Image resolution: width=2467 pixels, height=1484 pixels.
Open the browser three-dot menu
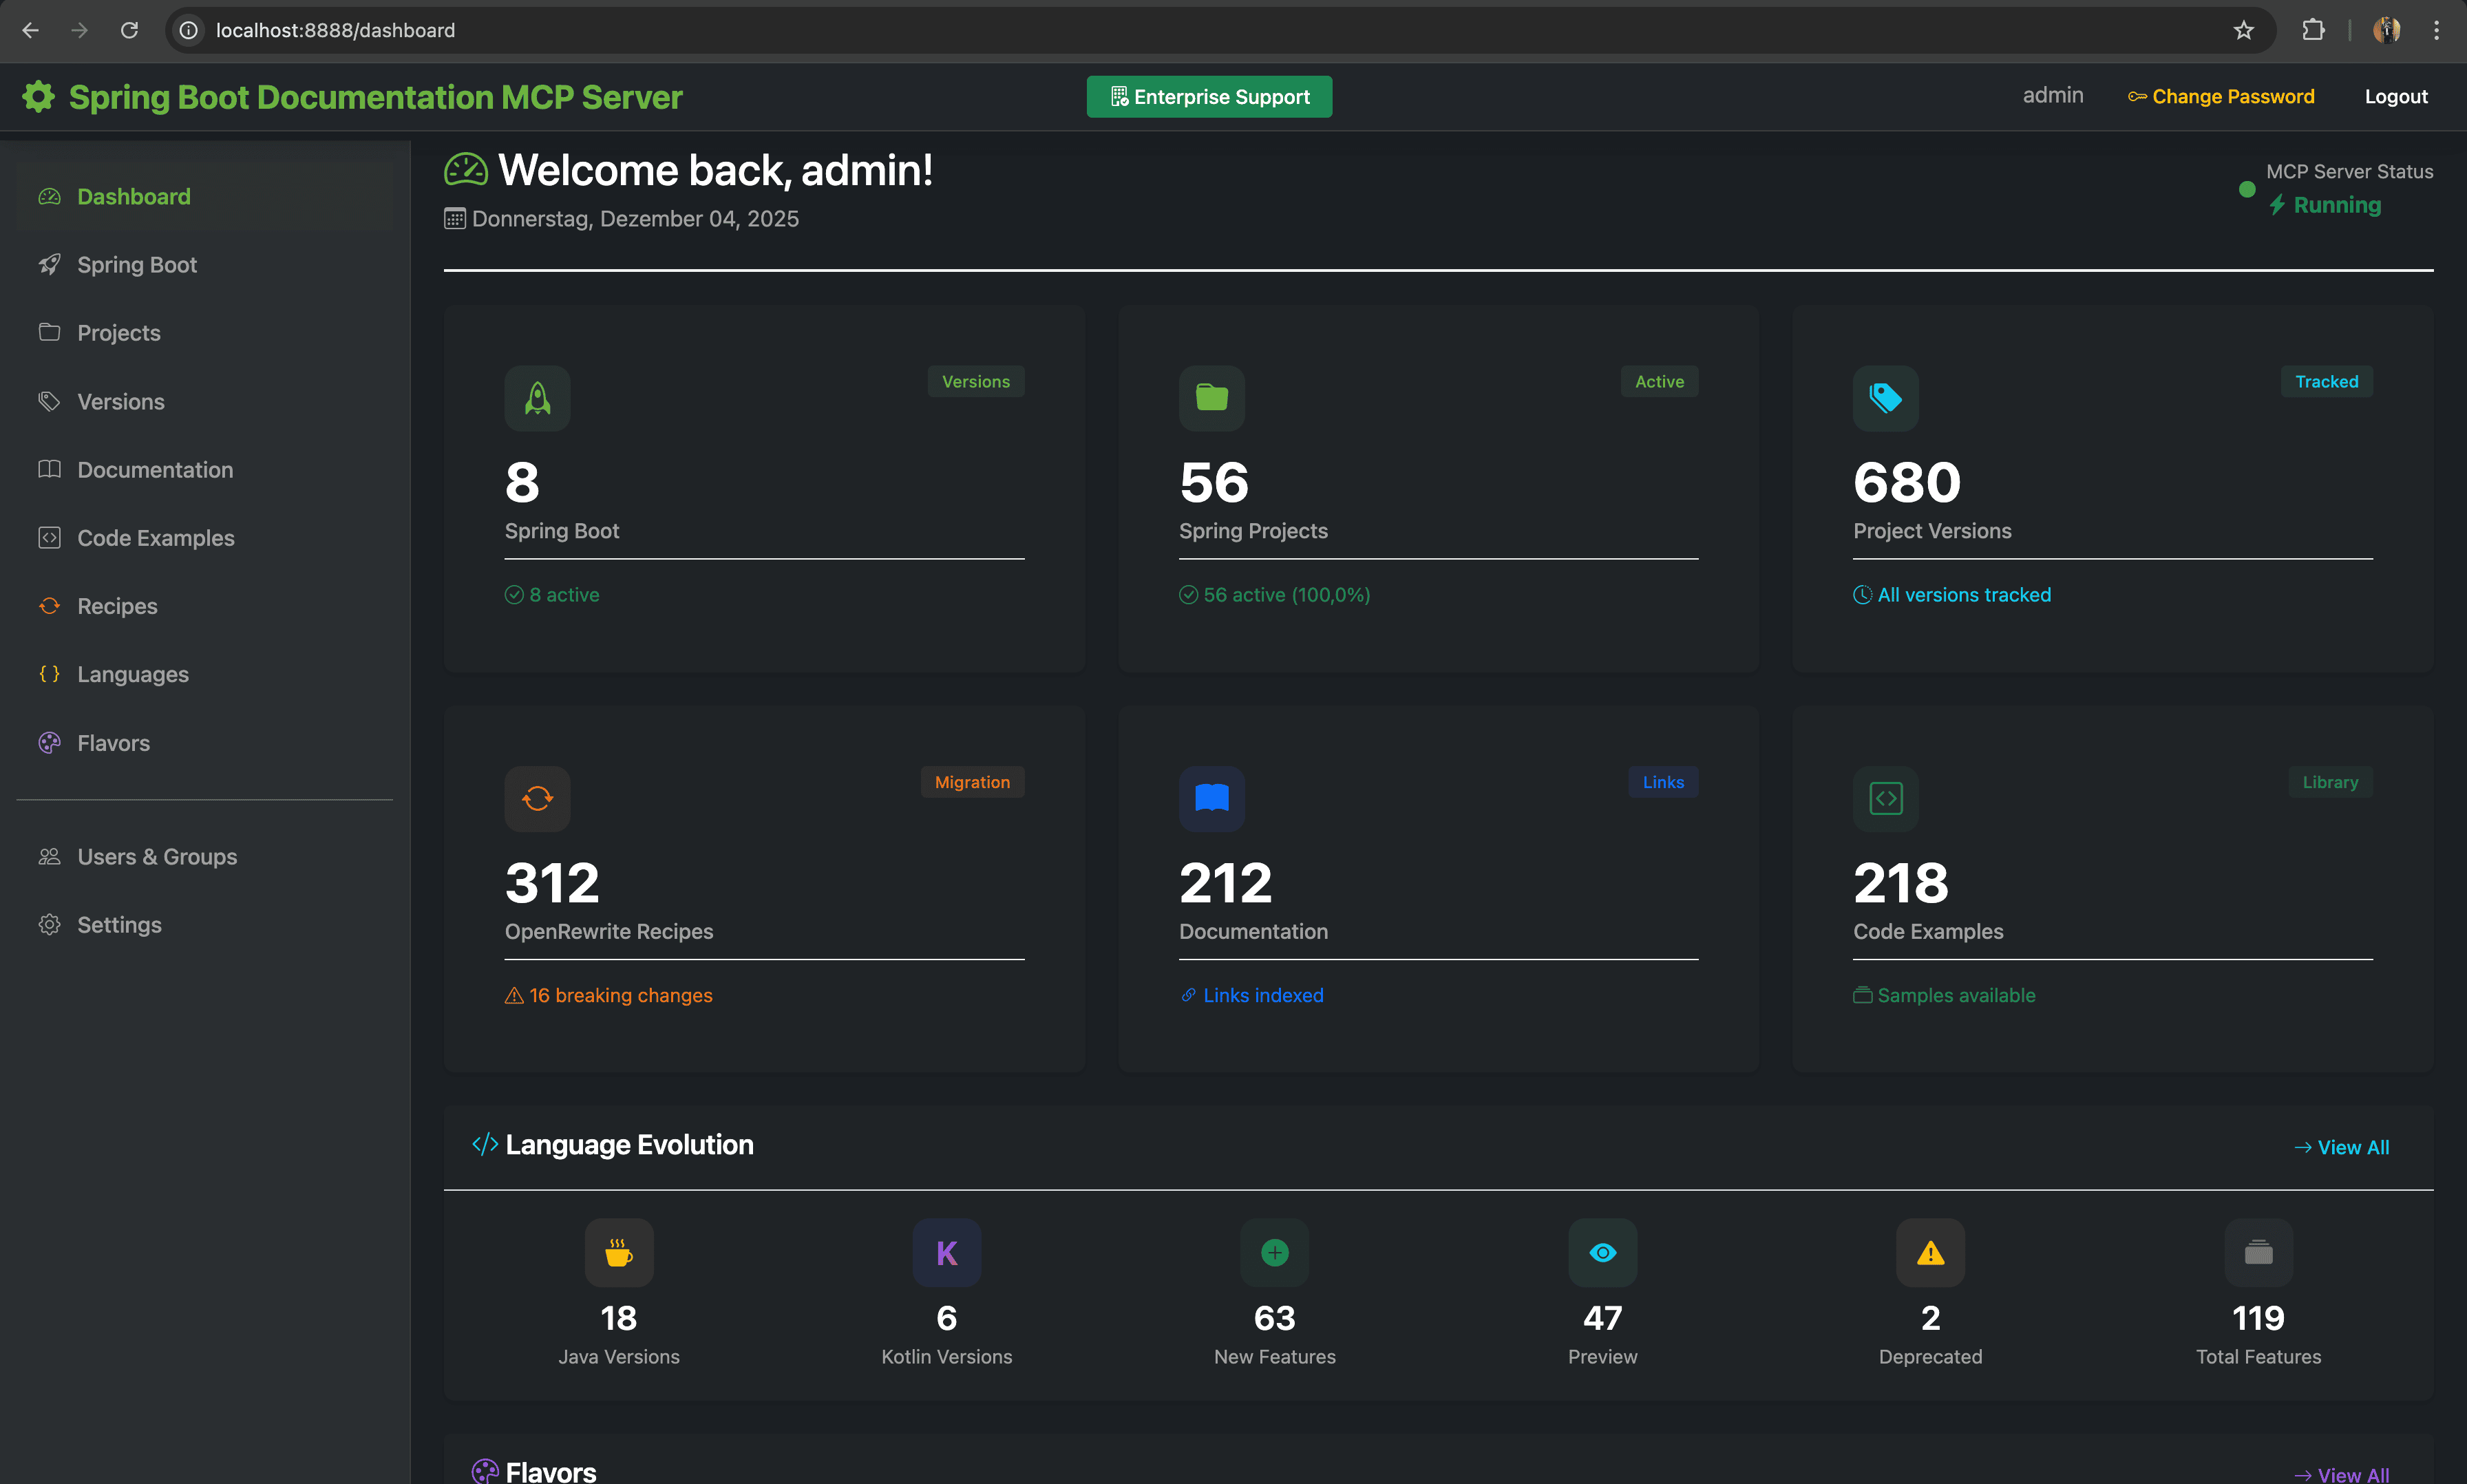(x=2437, y=30)
